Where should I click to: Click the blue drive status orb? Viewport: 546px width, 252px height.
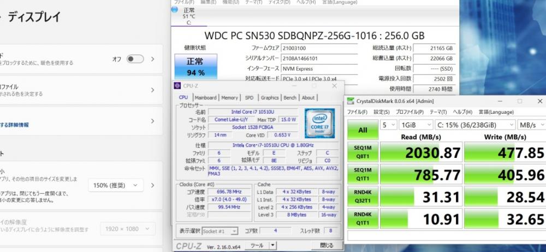[175, 9]
